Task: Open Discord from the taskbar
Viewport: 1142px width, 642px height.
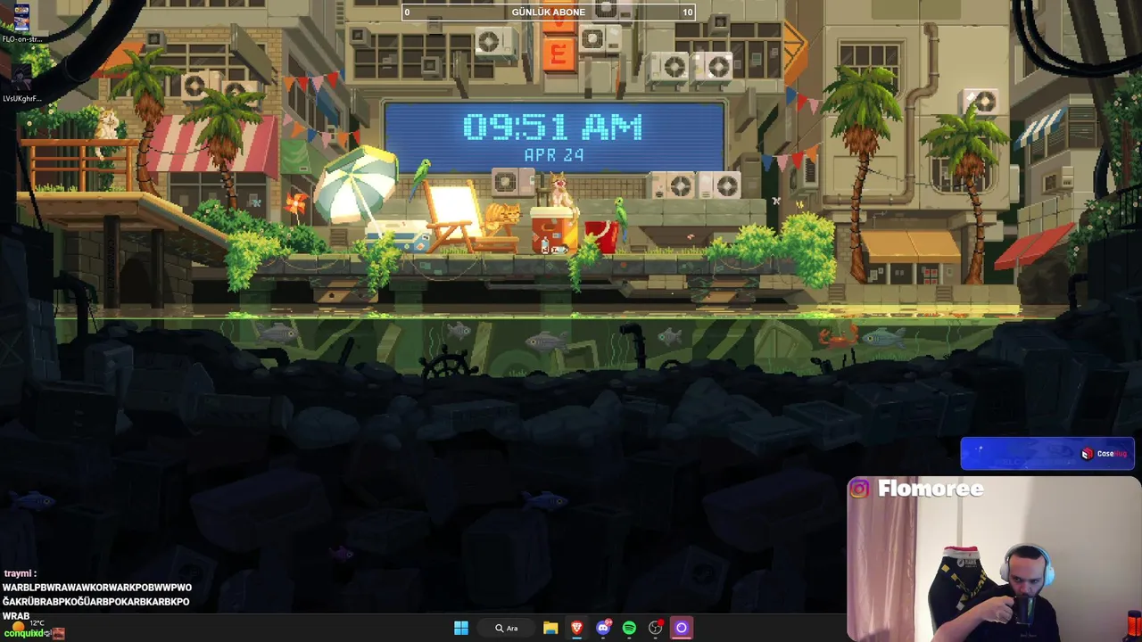Action: (x=603, y=628)
